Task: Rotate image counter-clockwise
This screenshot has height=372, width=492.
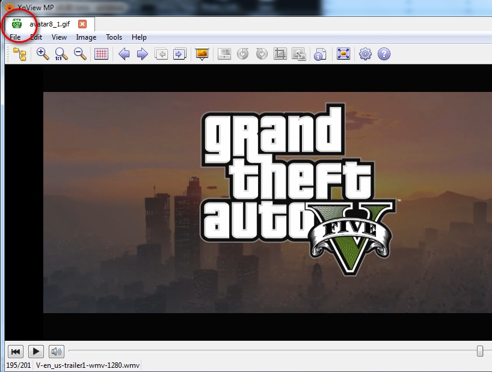Action: coord(243,54)
